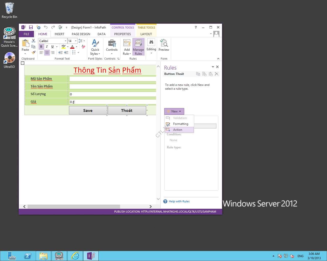Switch to the PAGE DESIGN tab

(81, 34)
